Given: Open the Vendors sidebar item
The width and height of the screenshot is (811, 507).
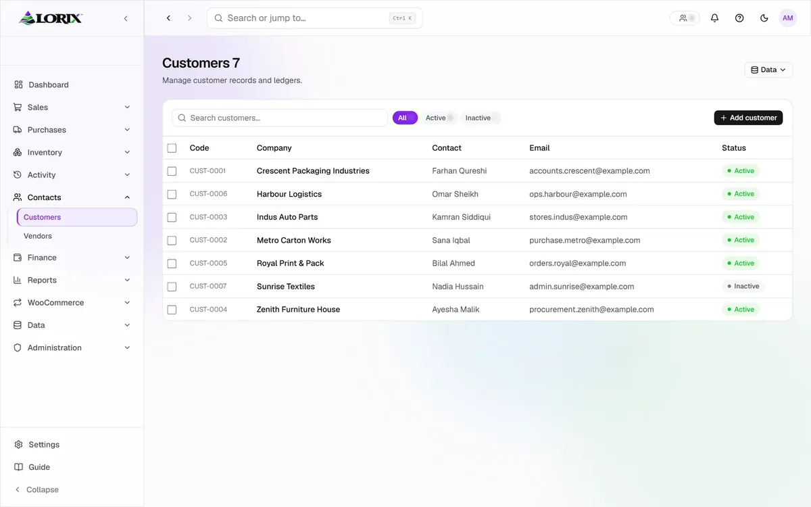Looking at the screenshot, I should 77,236.
